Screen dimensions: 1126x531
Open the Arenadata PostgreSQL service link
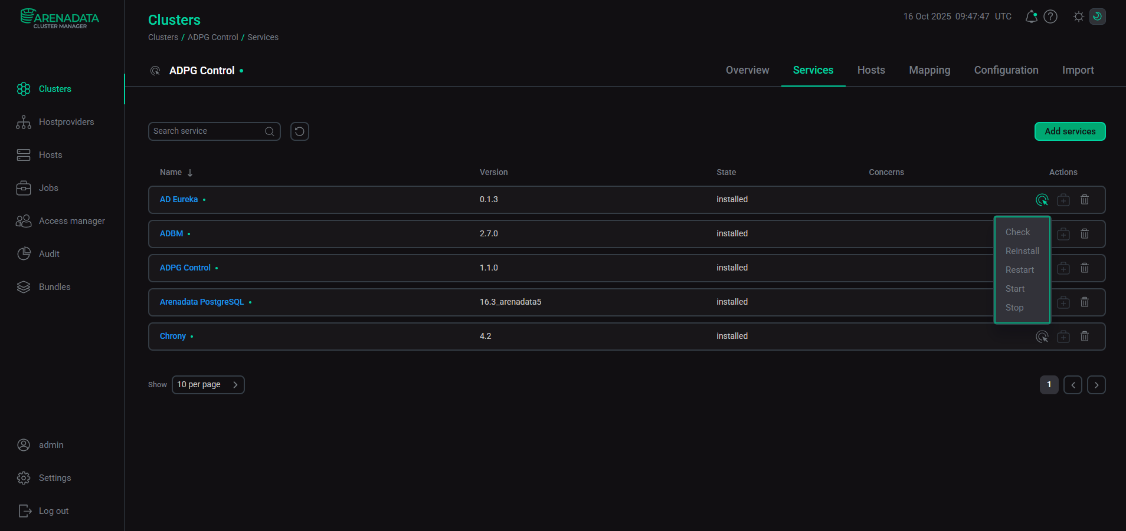click(x=201, y=302)
